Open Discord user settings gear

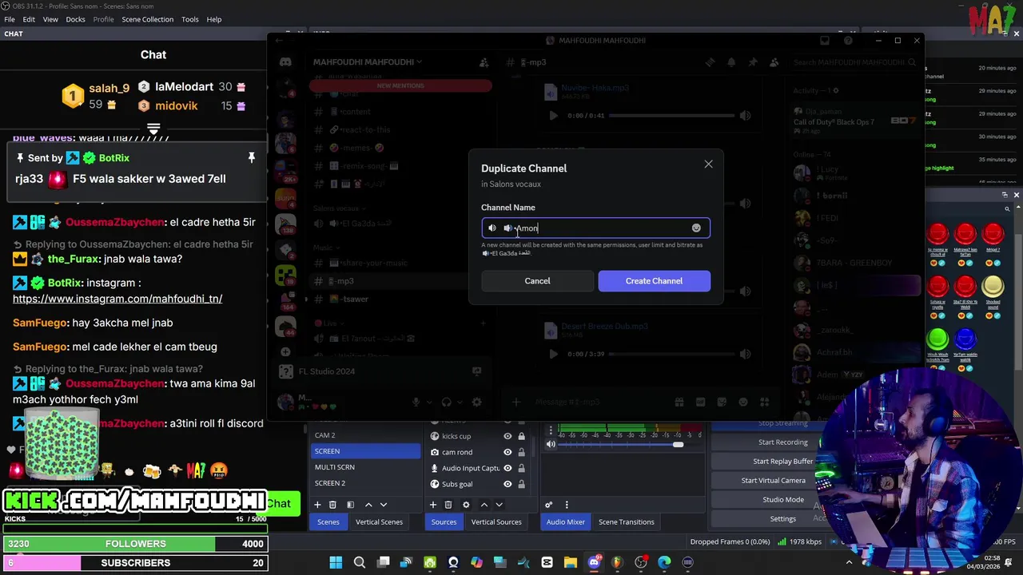[x=477, y=402]
